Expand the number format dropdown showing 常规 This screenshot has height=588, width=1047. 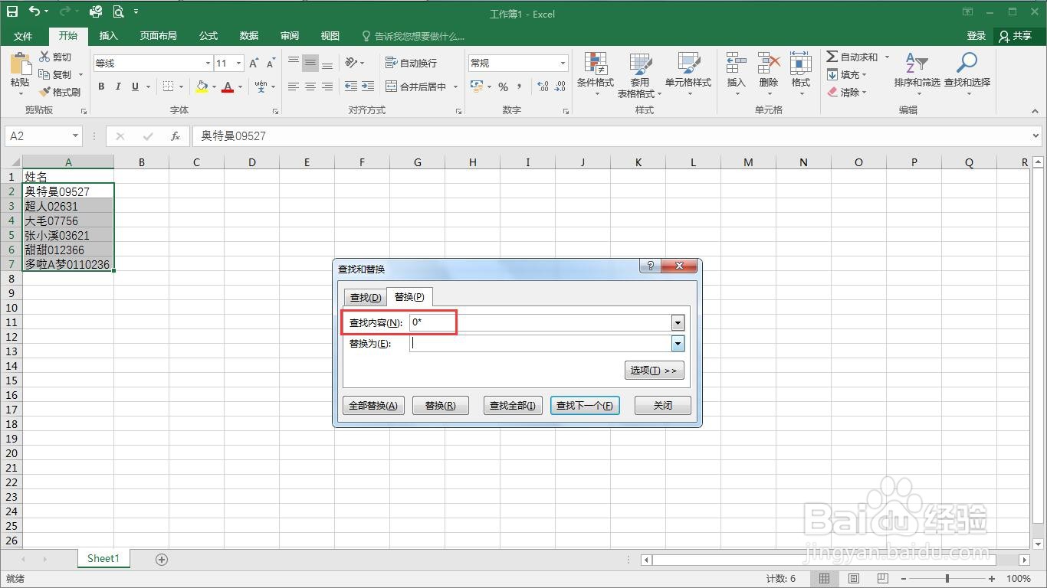pyautogui.click(x=562, y=62)
